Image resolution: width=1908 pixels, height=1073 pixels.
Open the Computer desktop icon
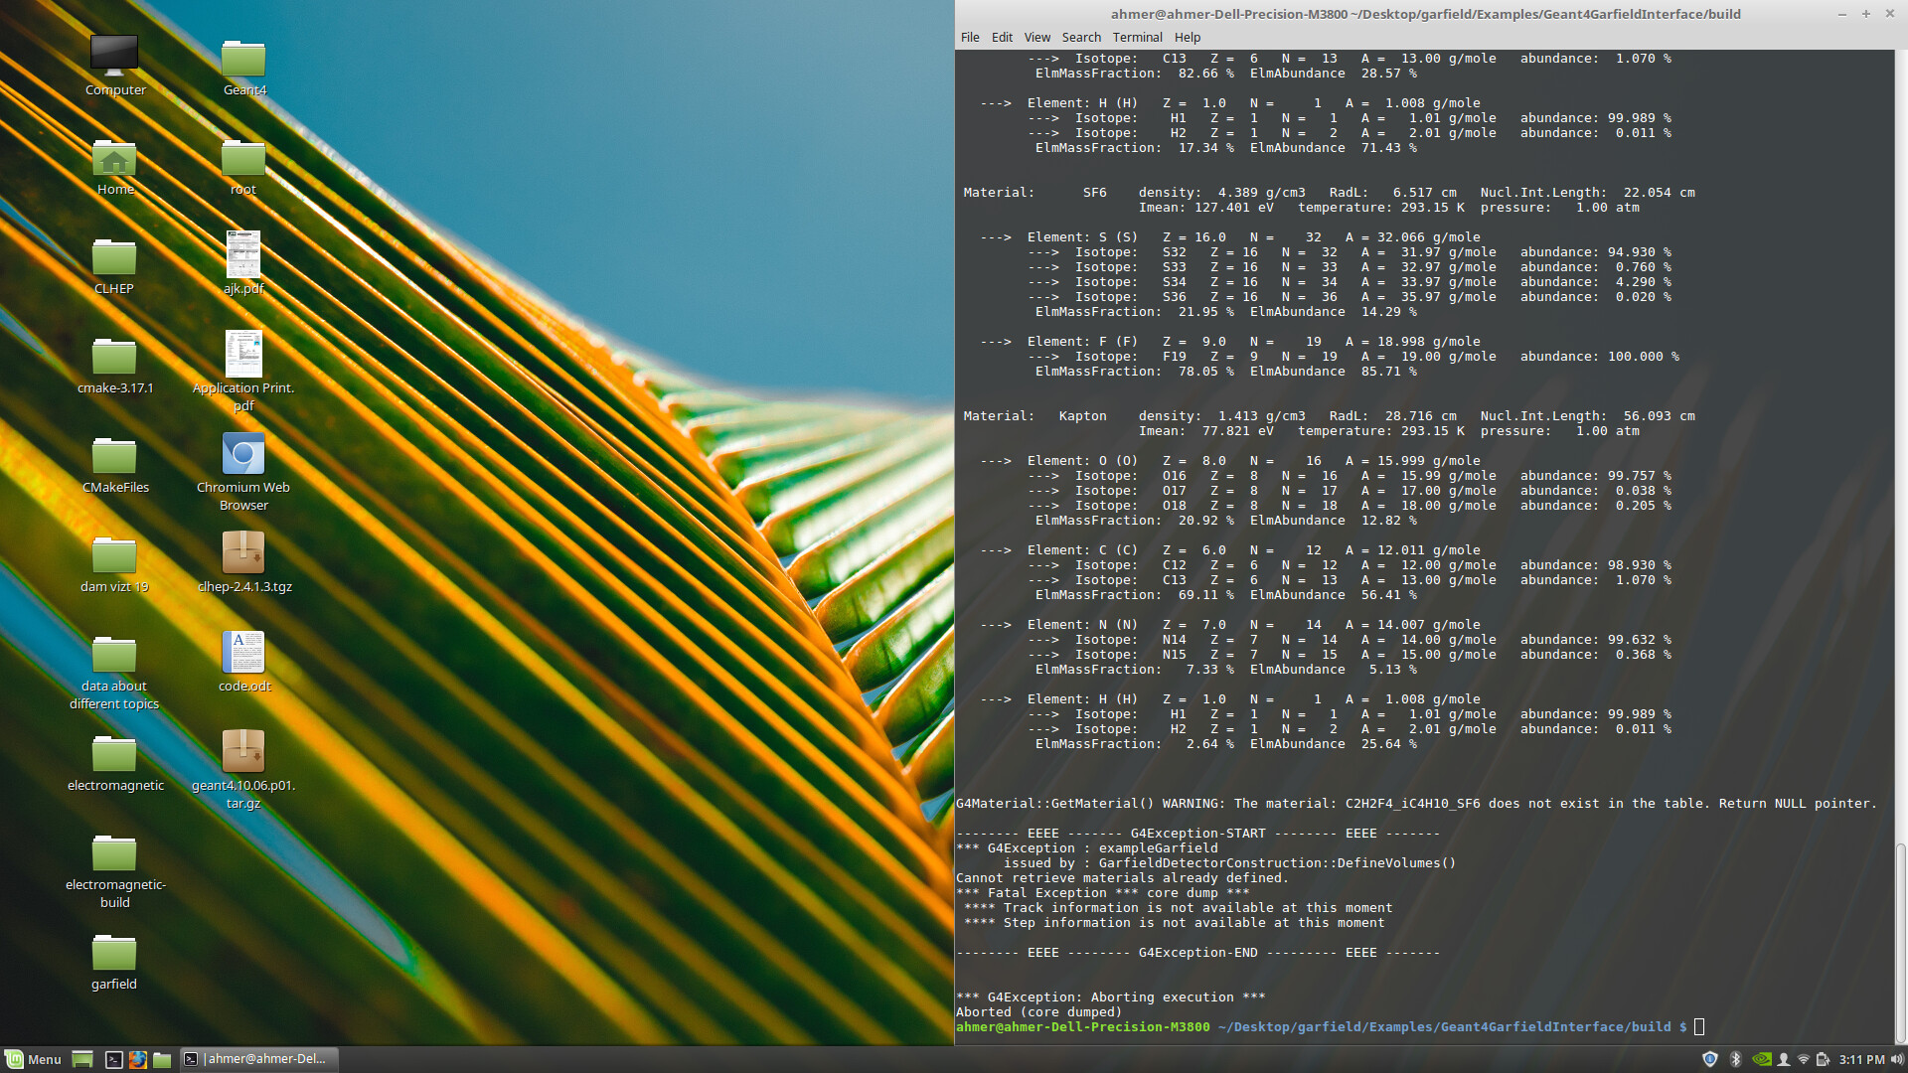pyautogui.click(x=114, y=66)
